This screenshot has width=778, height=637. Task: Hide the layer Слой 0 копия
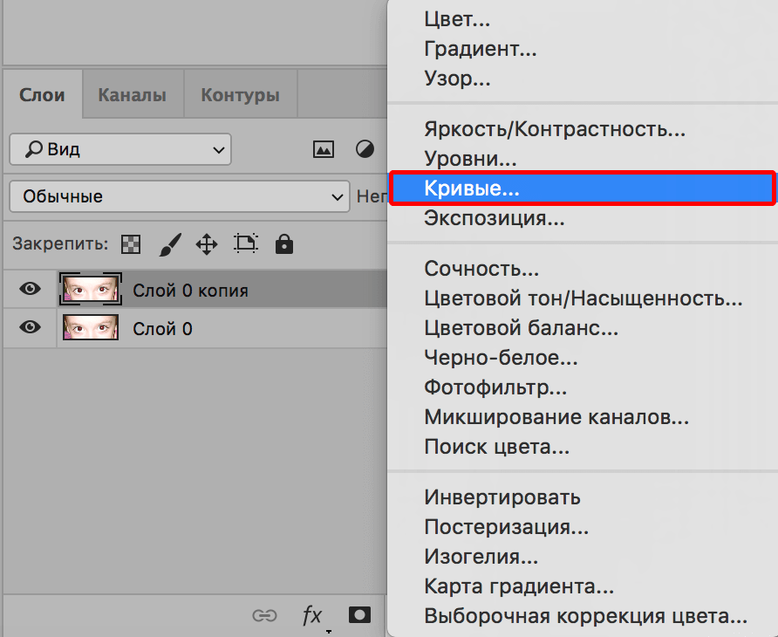tap(29, 289)
